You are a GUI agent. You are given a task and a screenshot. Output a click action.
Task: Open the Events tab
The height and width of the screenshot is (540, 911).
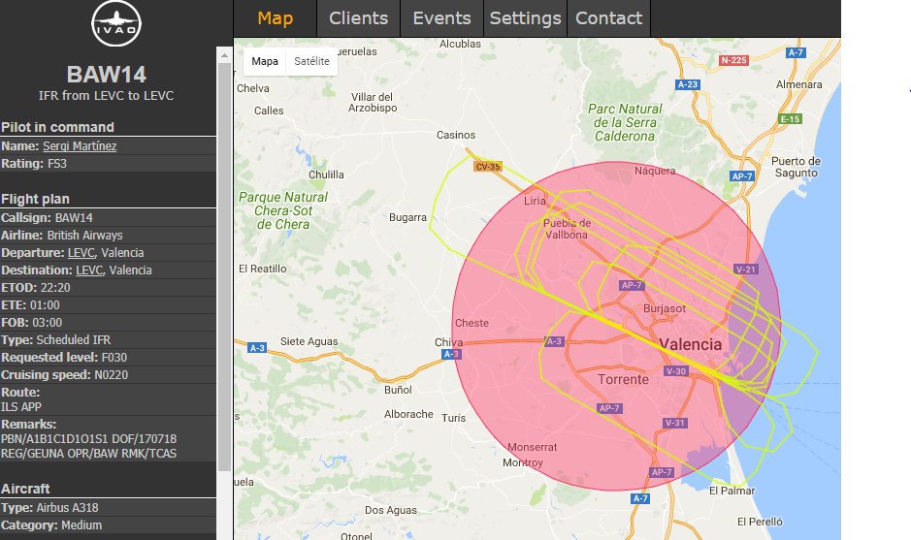(441, 18)
